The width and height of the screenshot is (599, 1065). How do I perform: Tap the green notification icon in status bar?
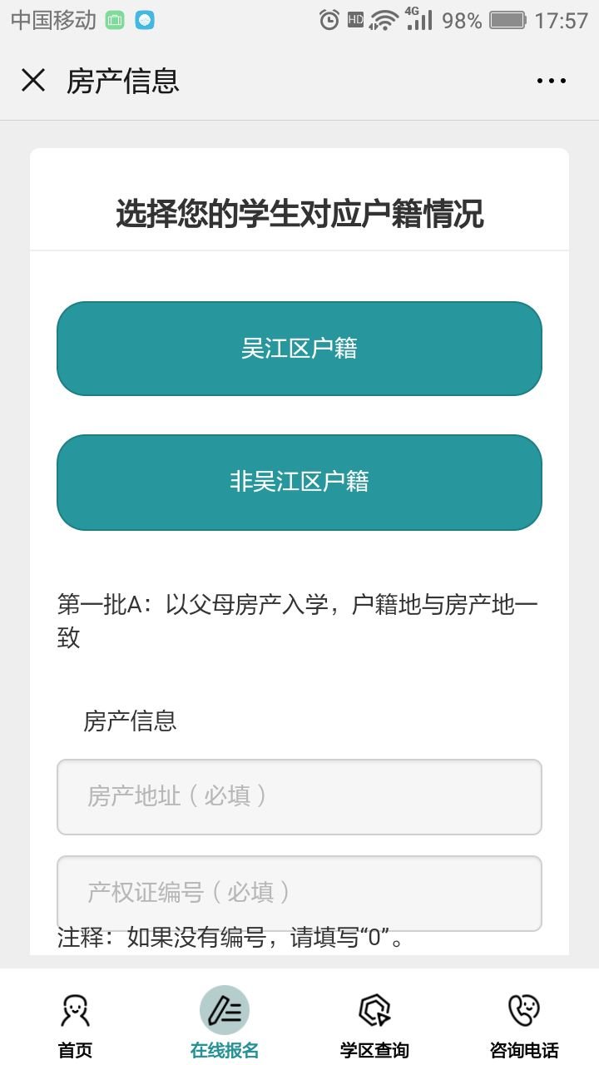click(x=115, y=20)
